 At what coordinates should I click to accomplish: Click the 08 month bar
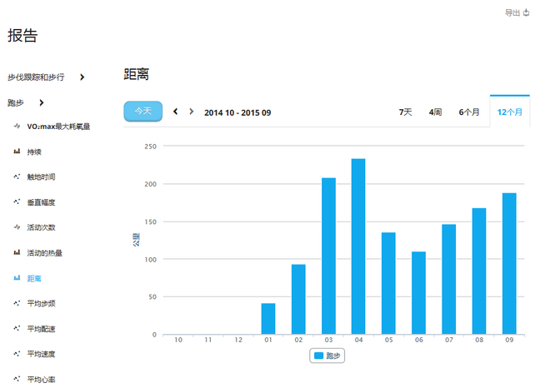click(x=479, y=271)
